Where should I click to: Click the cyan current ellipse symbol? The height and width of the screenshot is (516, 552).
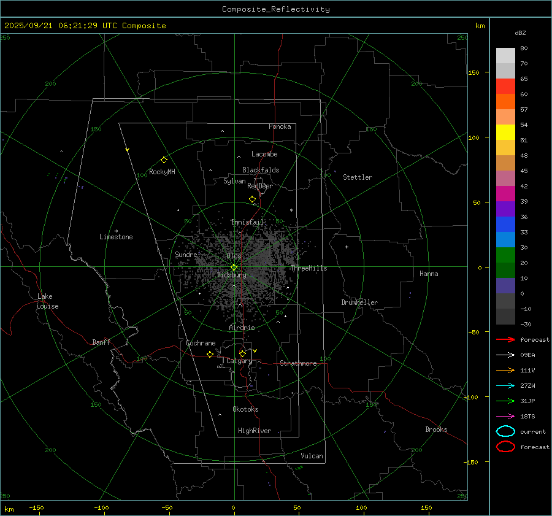[x=505, y=431]
